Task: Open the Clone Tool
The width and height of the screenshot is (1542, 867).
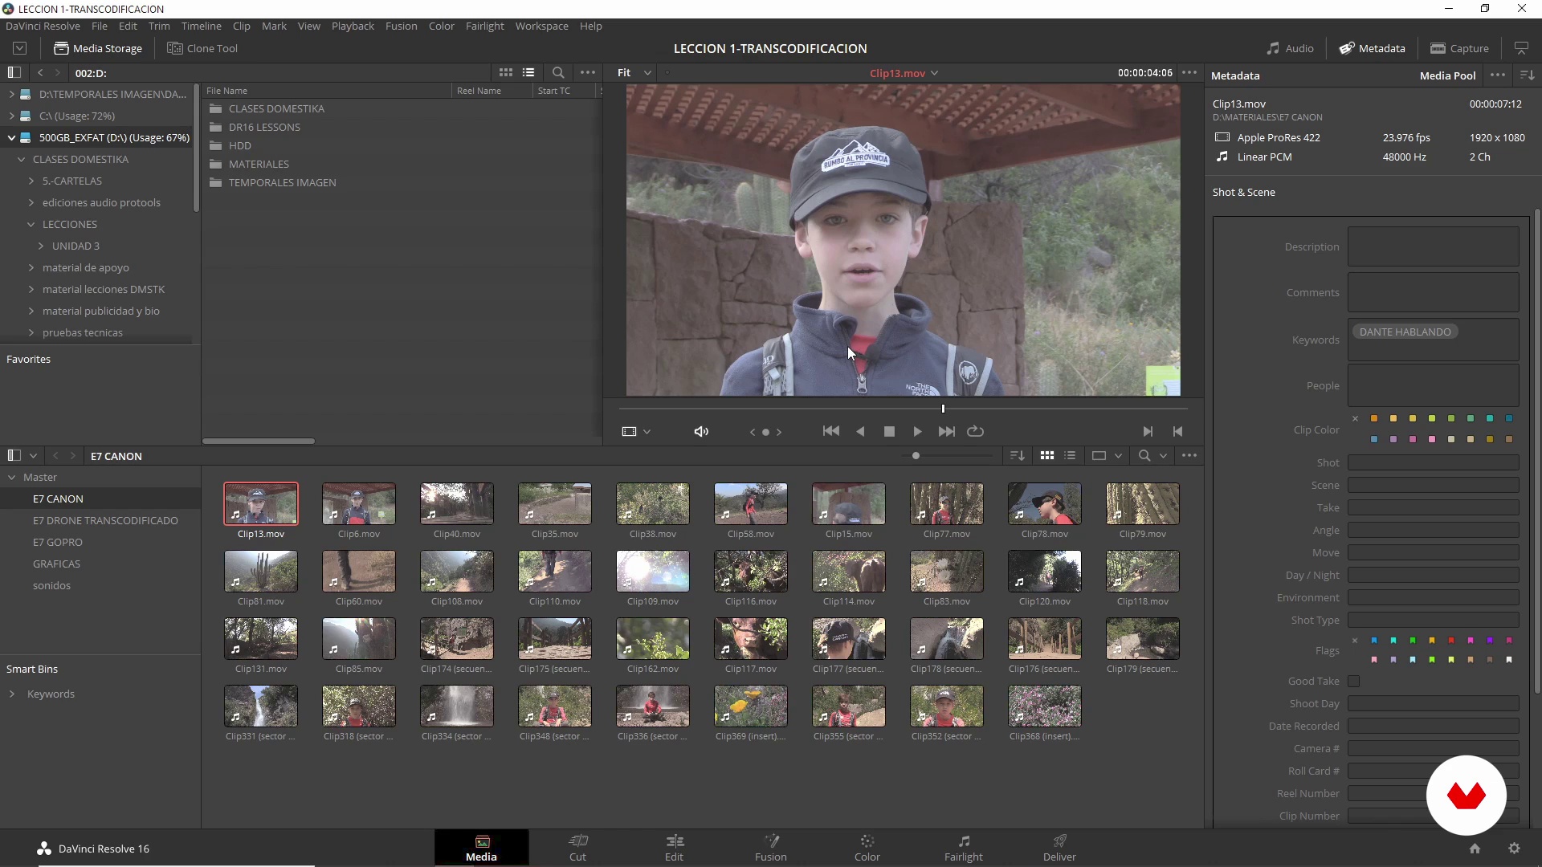Action: coord(202,48)
